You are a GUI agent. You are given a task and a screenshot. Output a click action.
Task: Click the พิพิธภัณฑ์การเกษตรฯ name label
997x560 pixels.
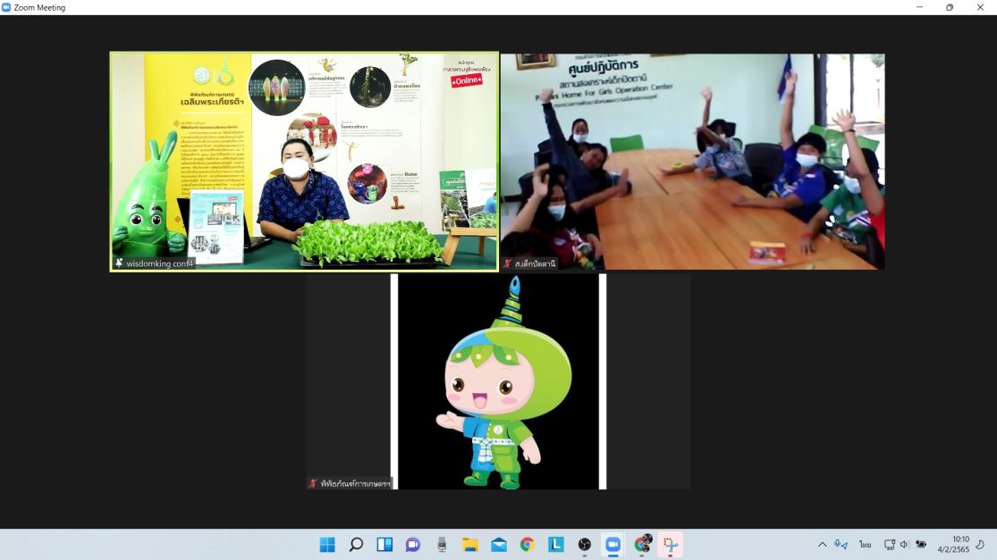tap(356, 484)
